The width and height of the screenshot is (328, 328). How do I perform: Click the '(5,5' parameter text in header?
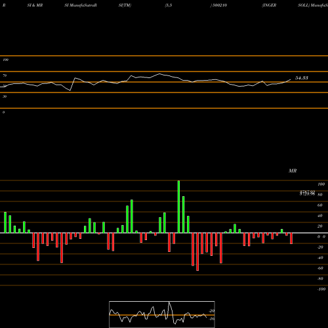pos(169,5)
